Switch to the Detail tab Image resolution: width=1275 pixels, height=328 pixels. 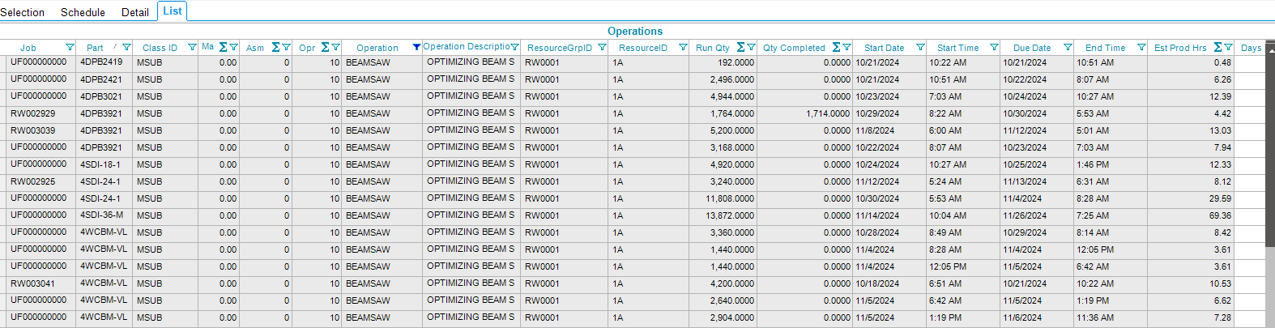pyautogui.click(x=135, y=12)
